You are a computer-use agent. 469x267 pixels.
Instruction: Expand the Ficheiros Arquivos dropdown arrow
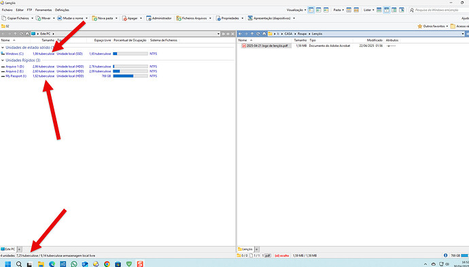(x=210, y=18)
